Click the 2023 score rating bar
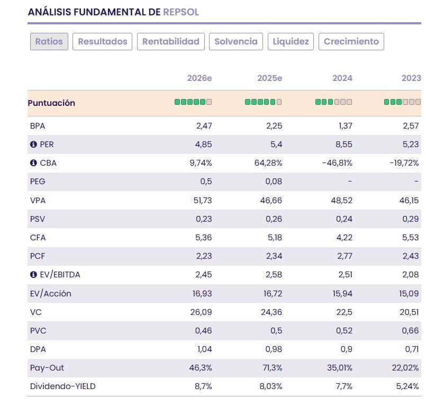Screen dimensions: 426x406 [x=403, y=102]
